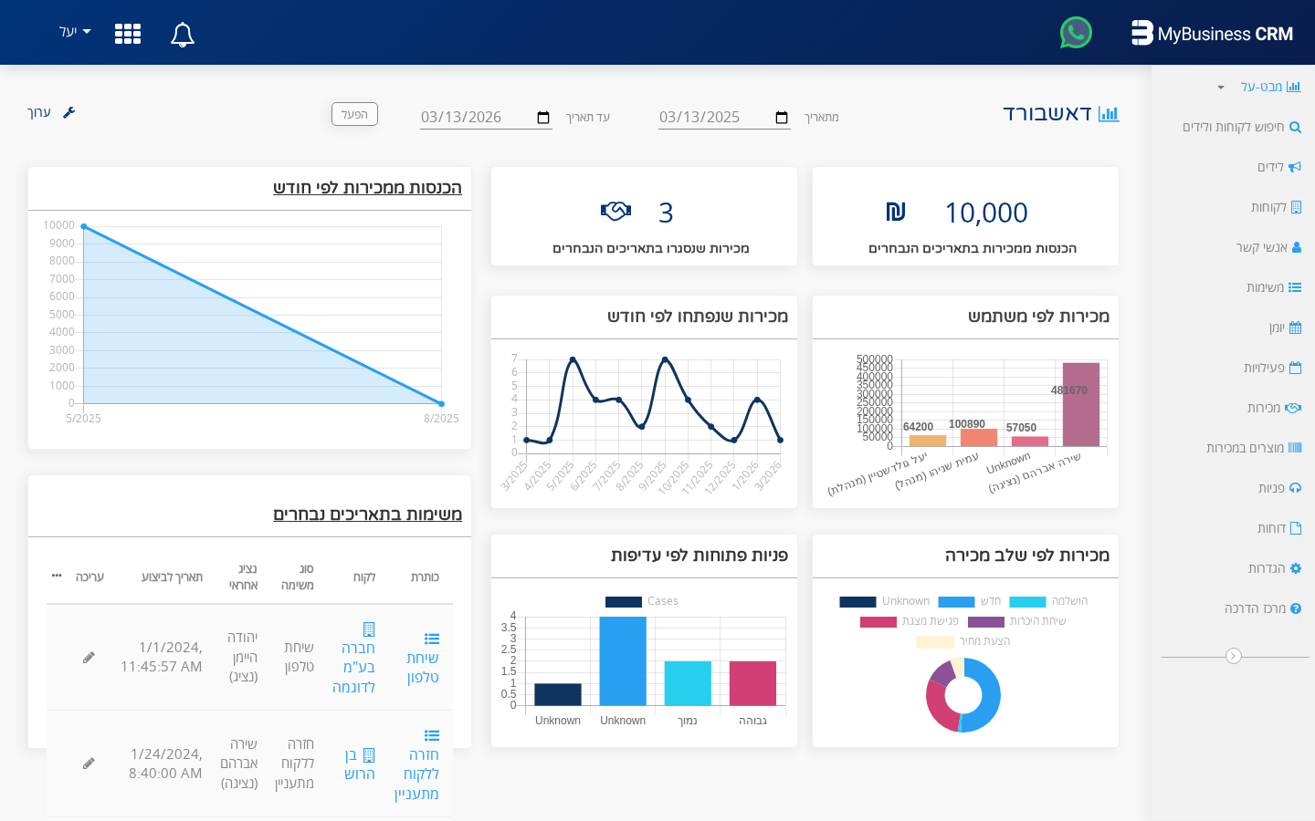Open the calendar picker next to מתאריך
Viewport: 1315px width, 821px height.
tap(782, 117)
